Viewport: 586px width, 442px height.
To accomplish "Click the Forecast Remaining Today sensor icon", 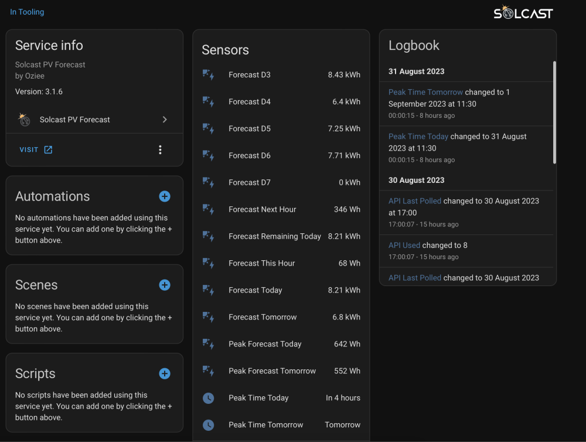I will 208,236.
